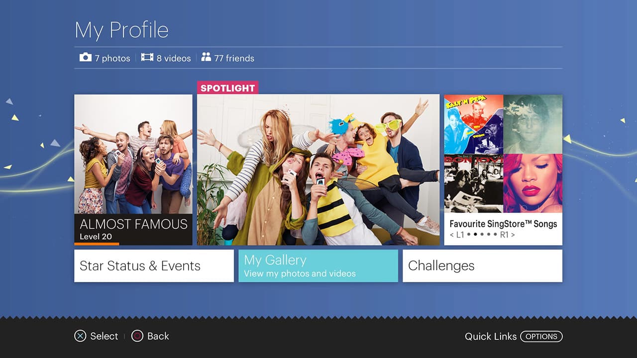Open My Gallery to view photos and videos
Image resolution: width=637 pixels, height=358 pixels.
318,266
